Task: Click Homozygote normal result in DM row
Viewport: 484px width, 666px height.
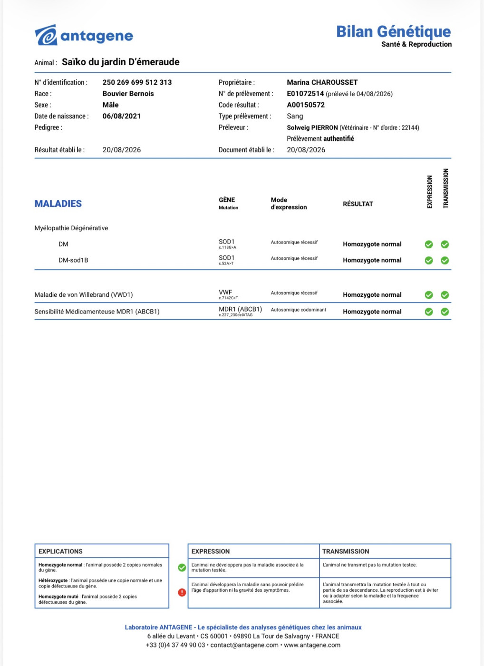Action: tap(372, 244)
